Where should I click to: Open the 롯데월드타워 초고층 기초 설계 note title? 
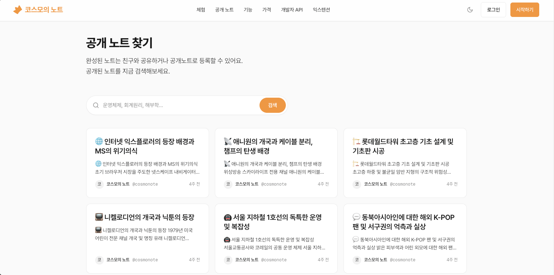[403, 146]
